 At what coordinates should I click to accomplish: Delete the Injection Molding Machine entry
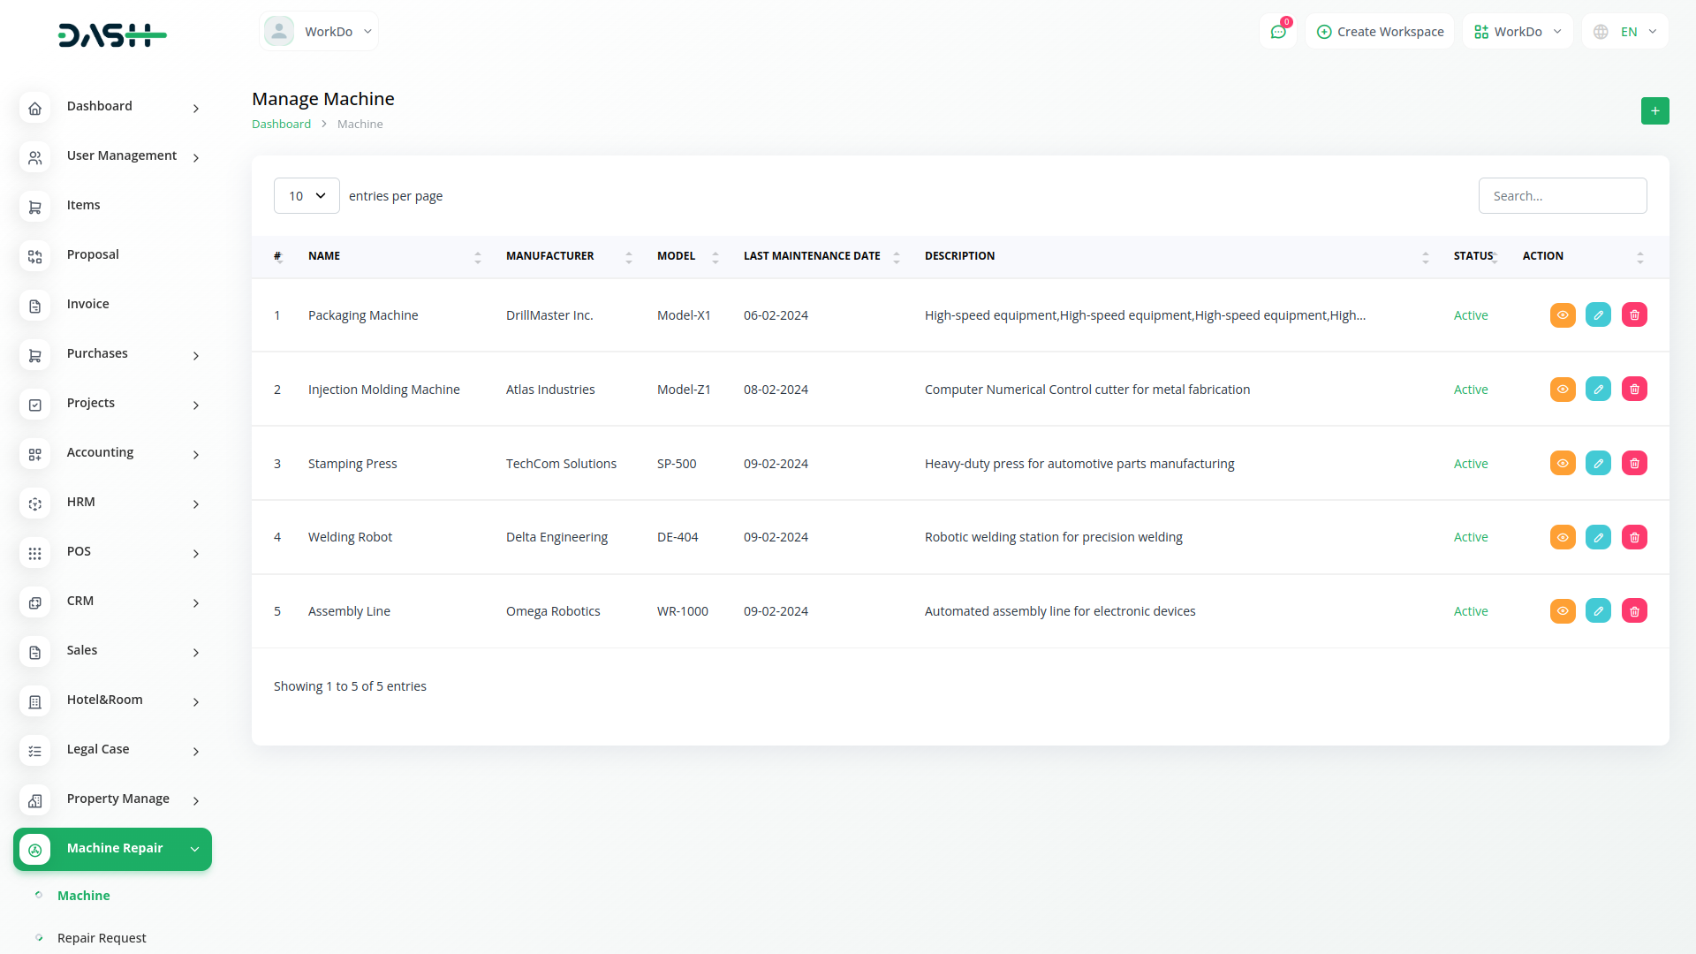tap(1634, 390)
